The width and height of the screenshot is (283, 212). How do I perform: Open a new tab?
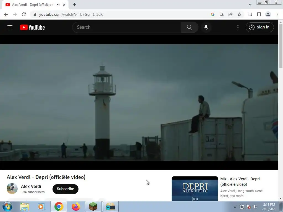[x=75, y=5]
